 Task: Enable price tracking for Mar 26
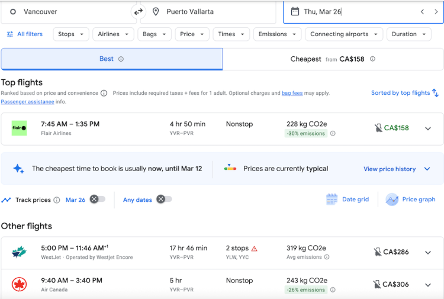[x=97, y=200]
